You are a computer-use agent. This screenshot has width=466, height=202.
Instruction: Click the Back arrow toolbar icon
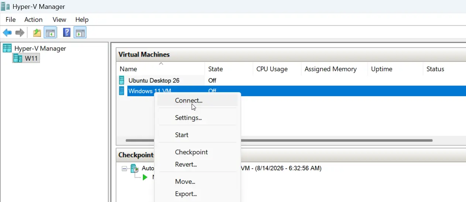coord(7,33)
